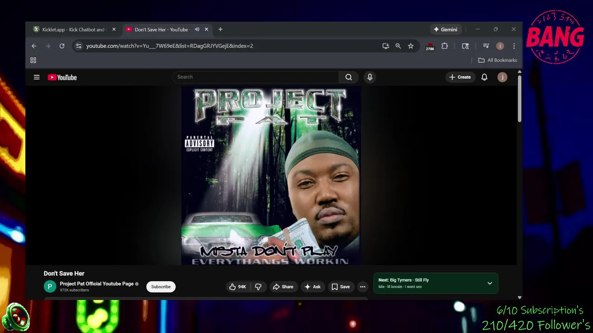Save video to playlist

(341, 287)
